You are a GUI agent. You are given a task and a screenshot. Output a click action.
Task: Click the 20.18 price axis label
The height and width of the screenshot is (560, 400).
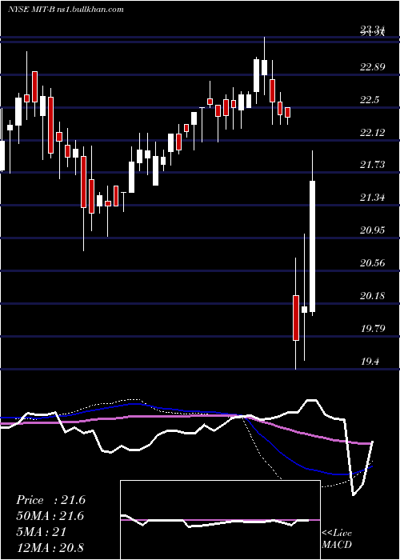click(x=373, y=296)
